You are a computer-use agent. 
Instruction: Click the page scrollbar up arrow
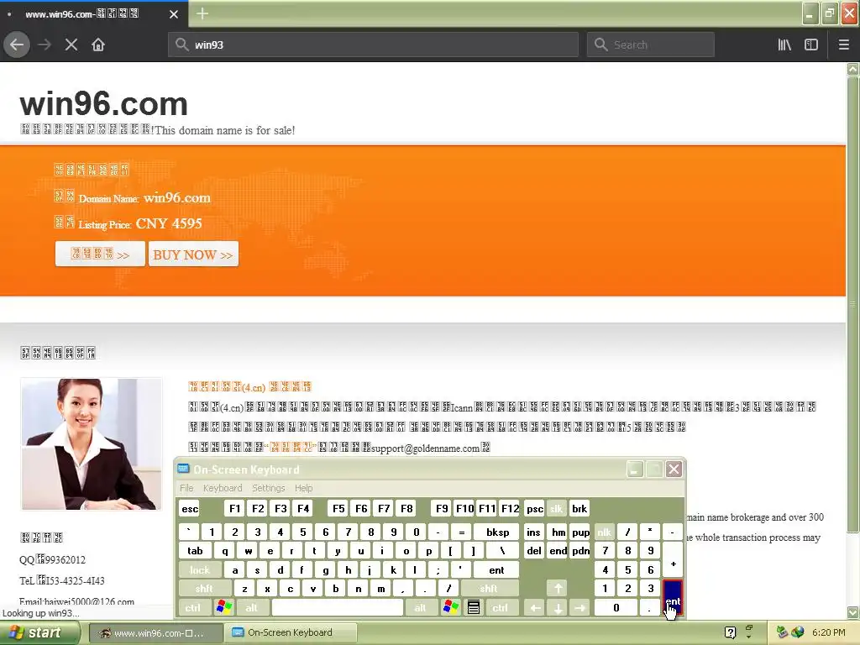tap(853, 69)
